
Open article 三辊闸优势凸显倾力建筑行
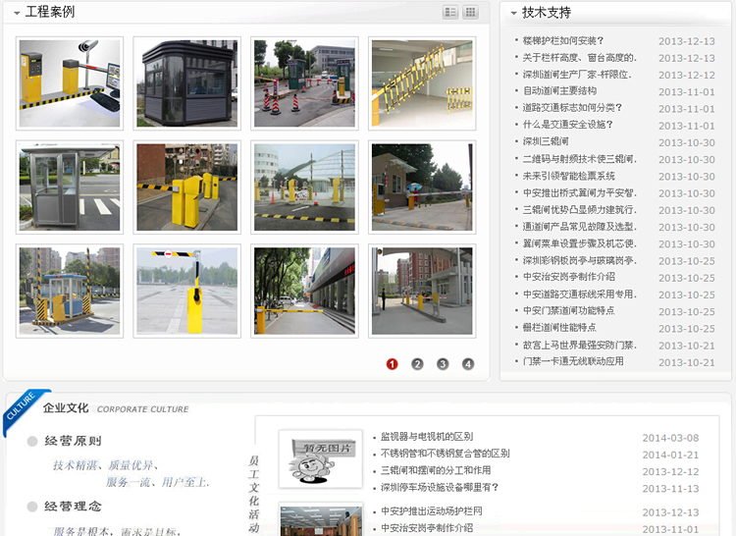580,210
